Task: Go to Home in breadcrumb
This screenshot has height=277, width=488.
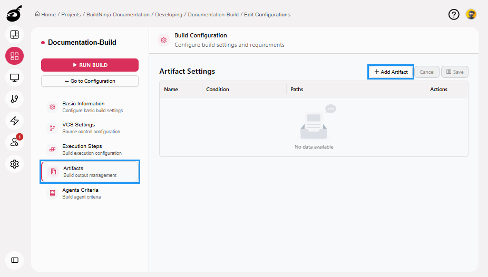Action: tap(48, 15)
